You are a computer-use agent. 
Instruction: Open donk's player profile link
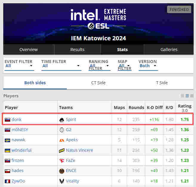point(16,119)
